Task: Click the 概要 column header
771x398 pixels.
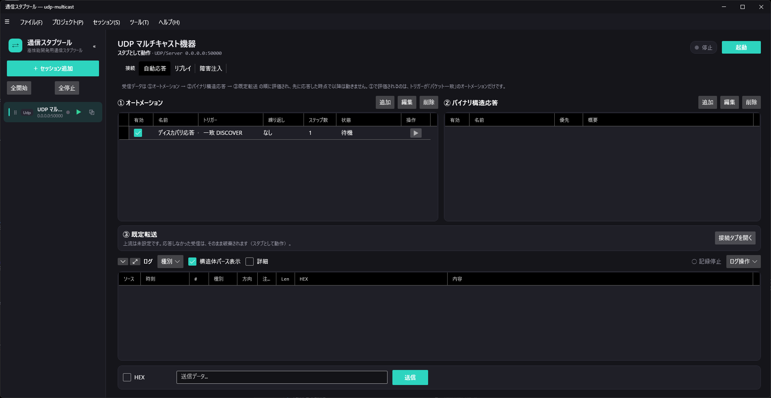Action: 668,120
